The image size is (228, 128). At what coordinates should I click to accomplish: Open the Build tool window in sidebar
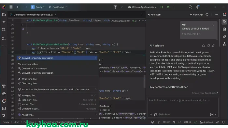pyautogui.click(x=4, y=86)
